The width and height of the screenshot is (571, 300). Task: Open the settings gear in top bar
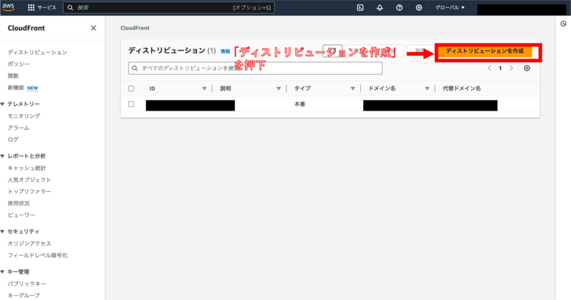419,8
